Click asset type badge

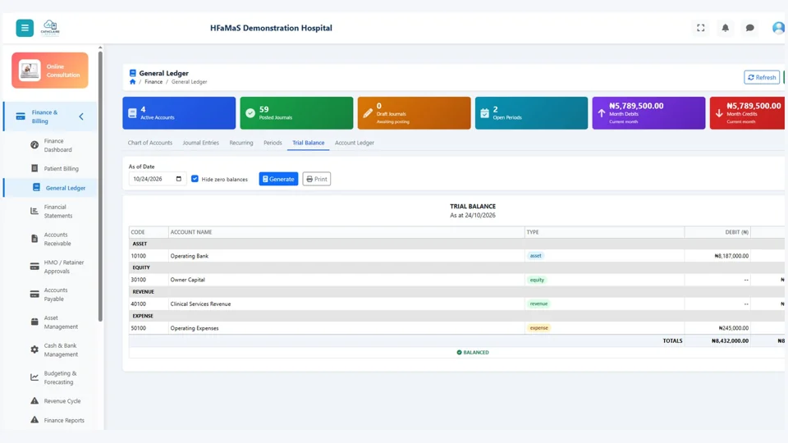click(536, 256)
